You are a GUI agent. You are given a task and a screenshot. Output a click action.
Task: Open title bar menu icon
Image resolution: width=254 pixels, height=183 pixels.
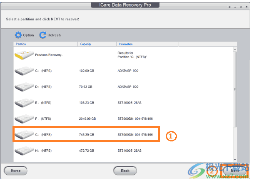pyautogui.click(x=229, y=7)
